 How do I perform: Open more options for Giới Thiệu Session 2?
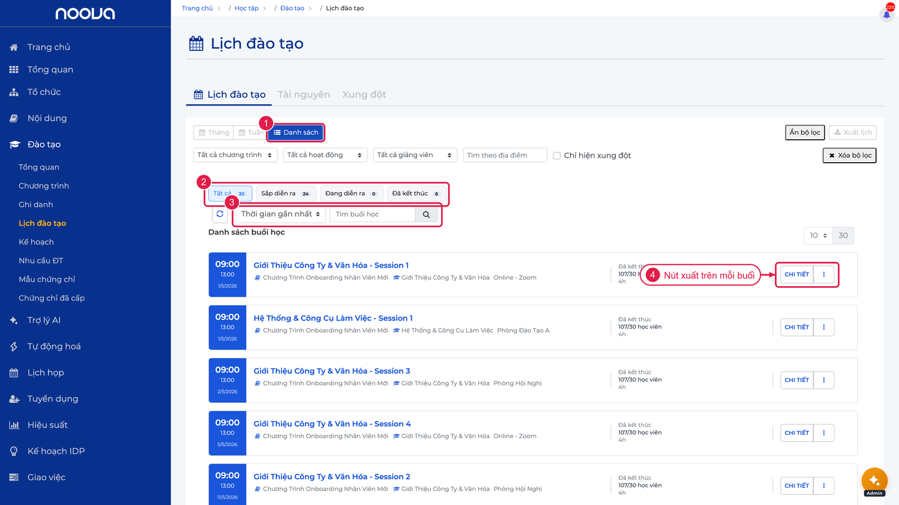pyautogui.click(x=824, y=485)
